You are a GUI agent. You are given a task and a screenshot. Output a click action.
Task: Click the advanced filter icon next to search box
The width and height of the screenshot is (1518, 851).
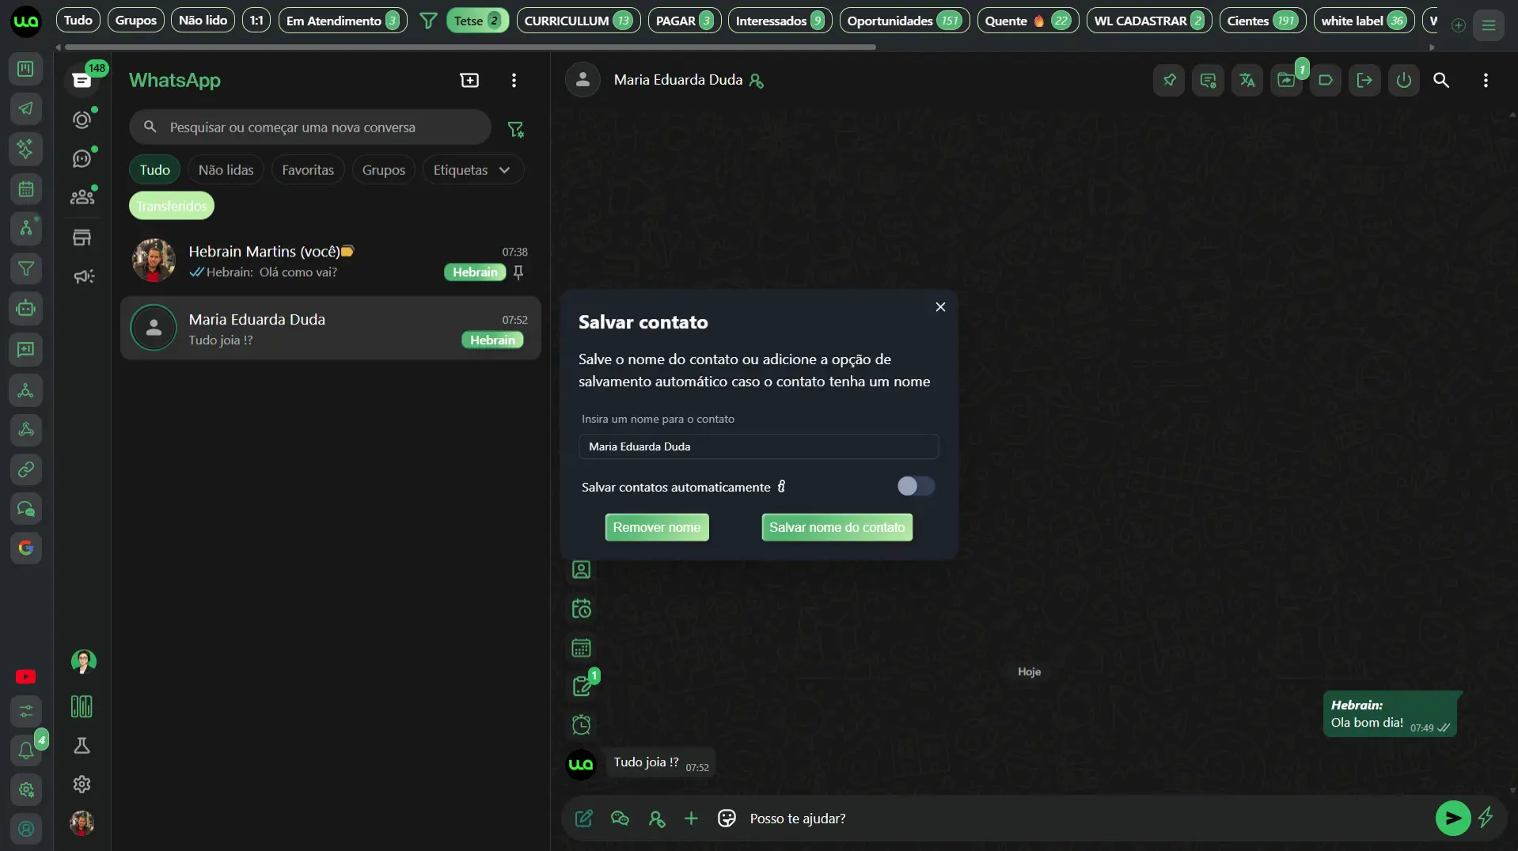coord(515,129)
